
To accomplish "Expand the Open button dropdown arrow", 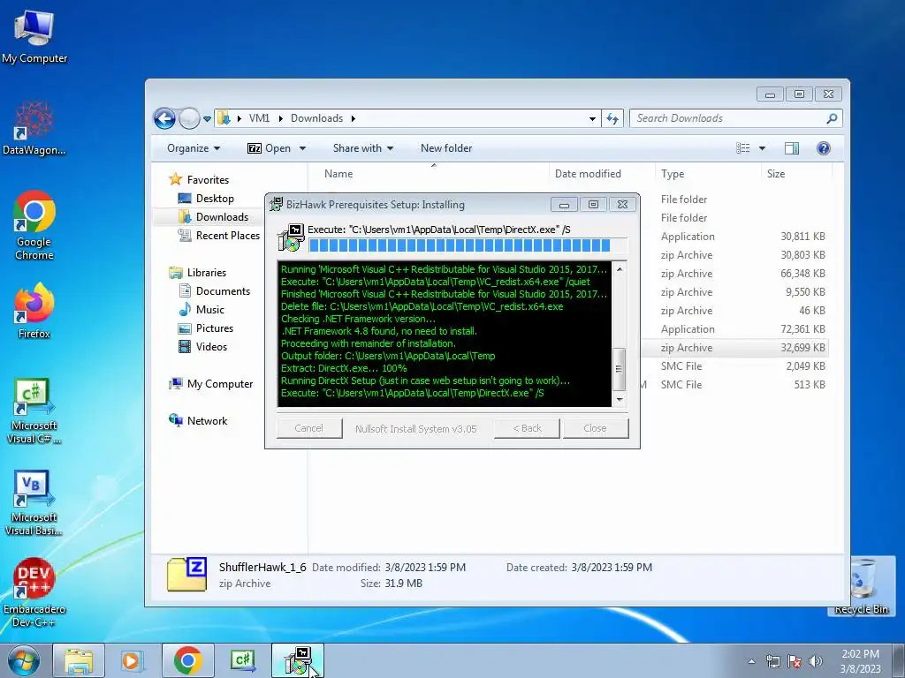I will pyautogui.click(x=302, y=148).
